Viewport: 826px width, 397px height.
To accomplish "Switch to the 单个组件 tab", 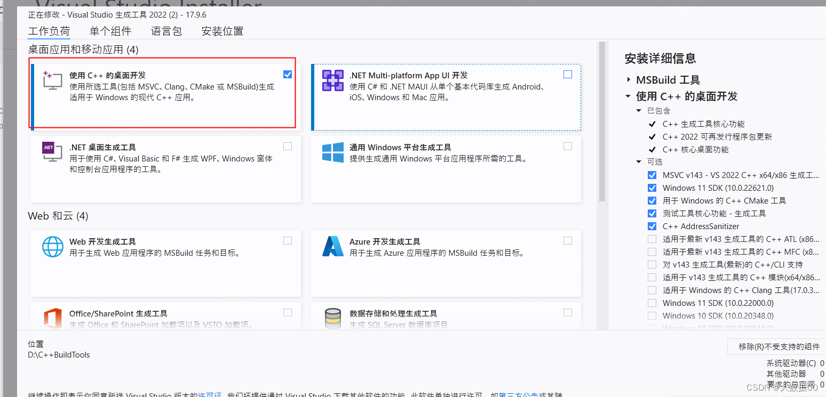I will click(111, 31).
